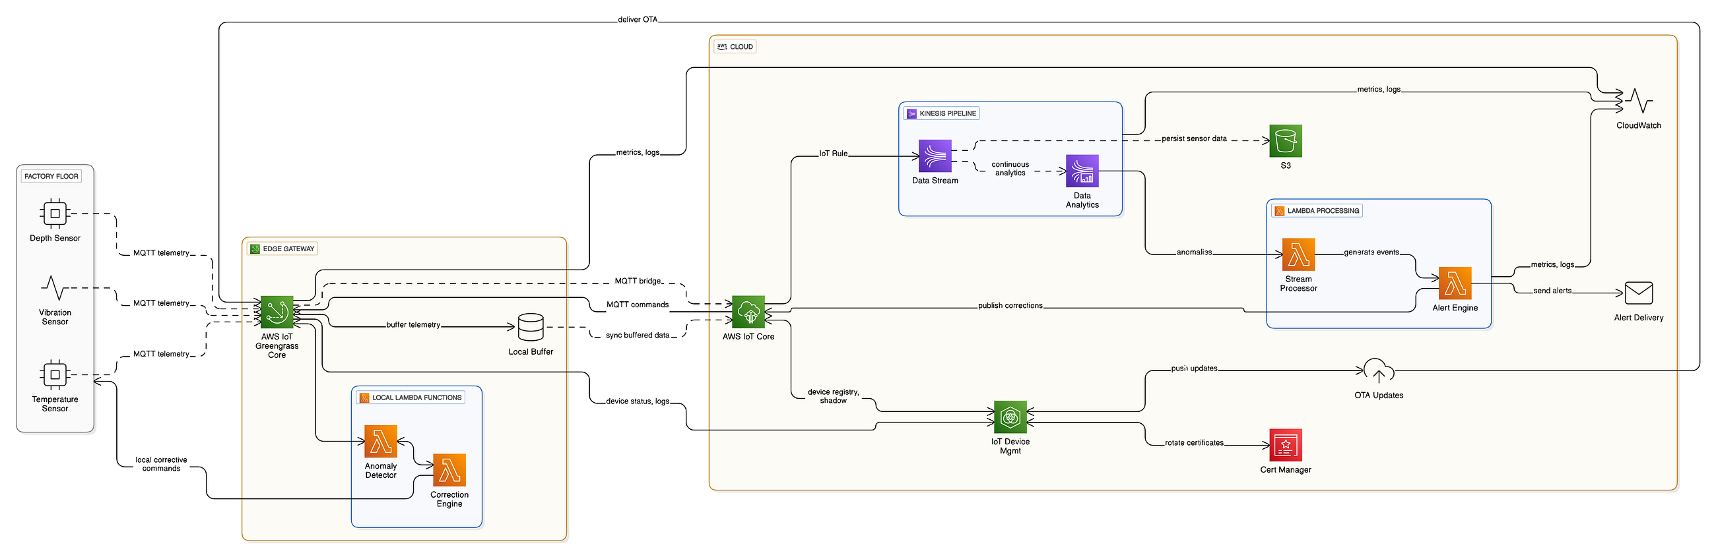Click the 'continuous analytics' edge label

coord(1010,169)
